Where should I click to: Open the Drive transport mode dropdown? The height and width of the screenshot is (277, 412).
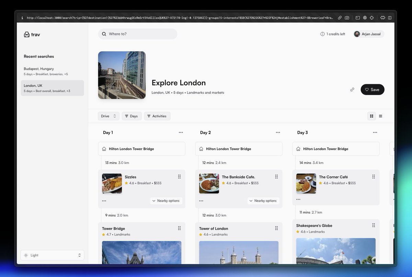108,116
